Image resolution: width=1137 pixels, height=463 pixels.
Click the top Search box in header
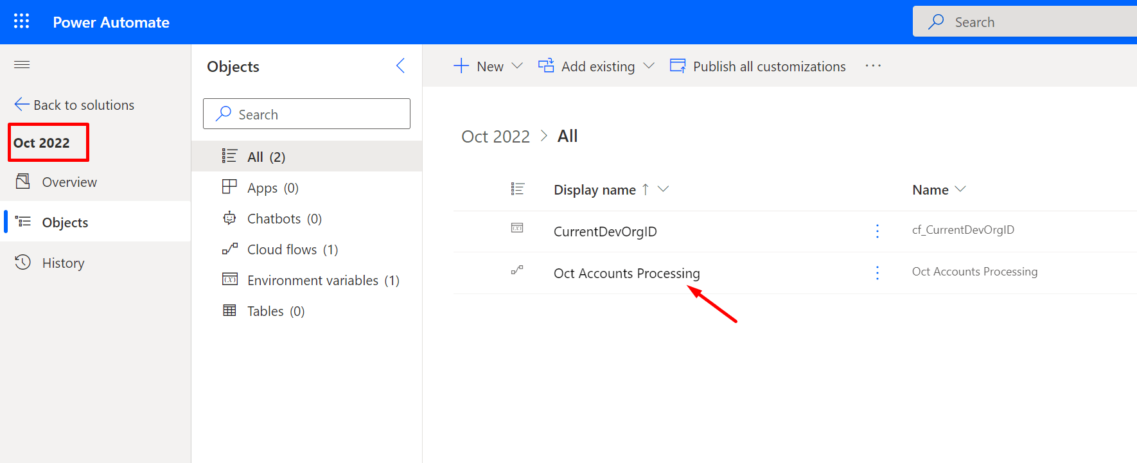click(x=1025, y=22)
